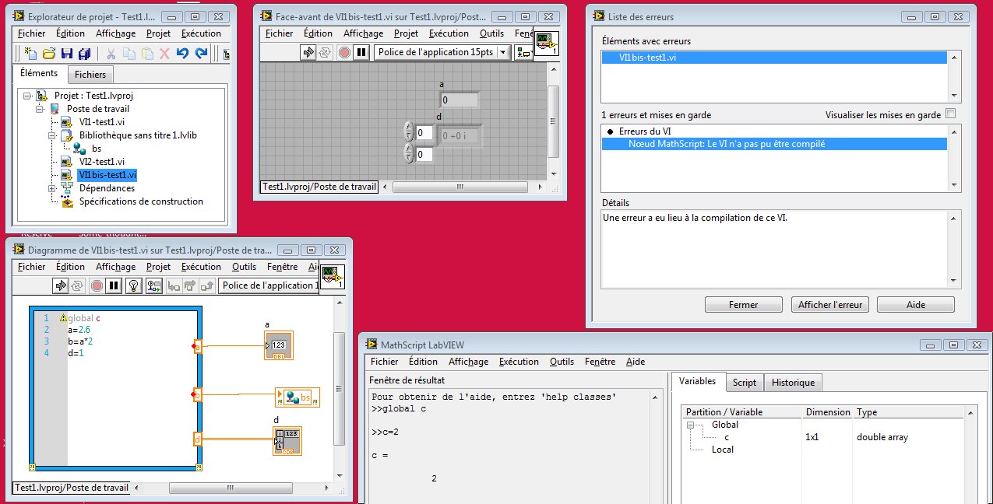The height and width of the screenshot is (504, 993).
Task: Open Outils menu in Face-avant window
Action: 492,33
